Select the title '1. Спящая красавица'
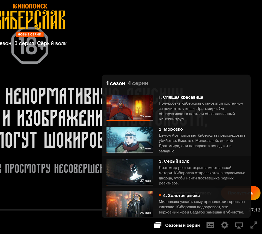Screen dimensions: 262x234 pos(181,97)
